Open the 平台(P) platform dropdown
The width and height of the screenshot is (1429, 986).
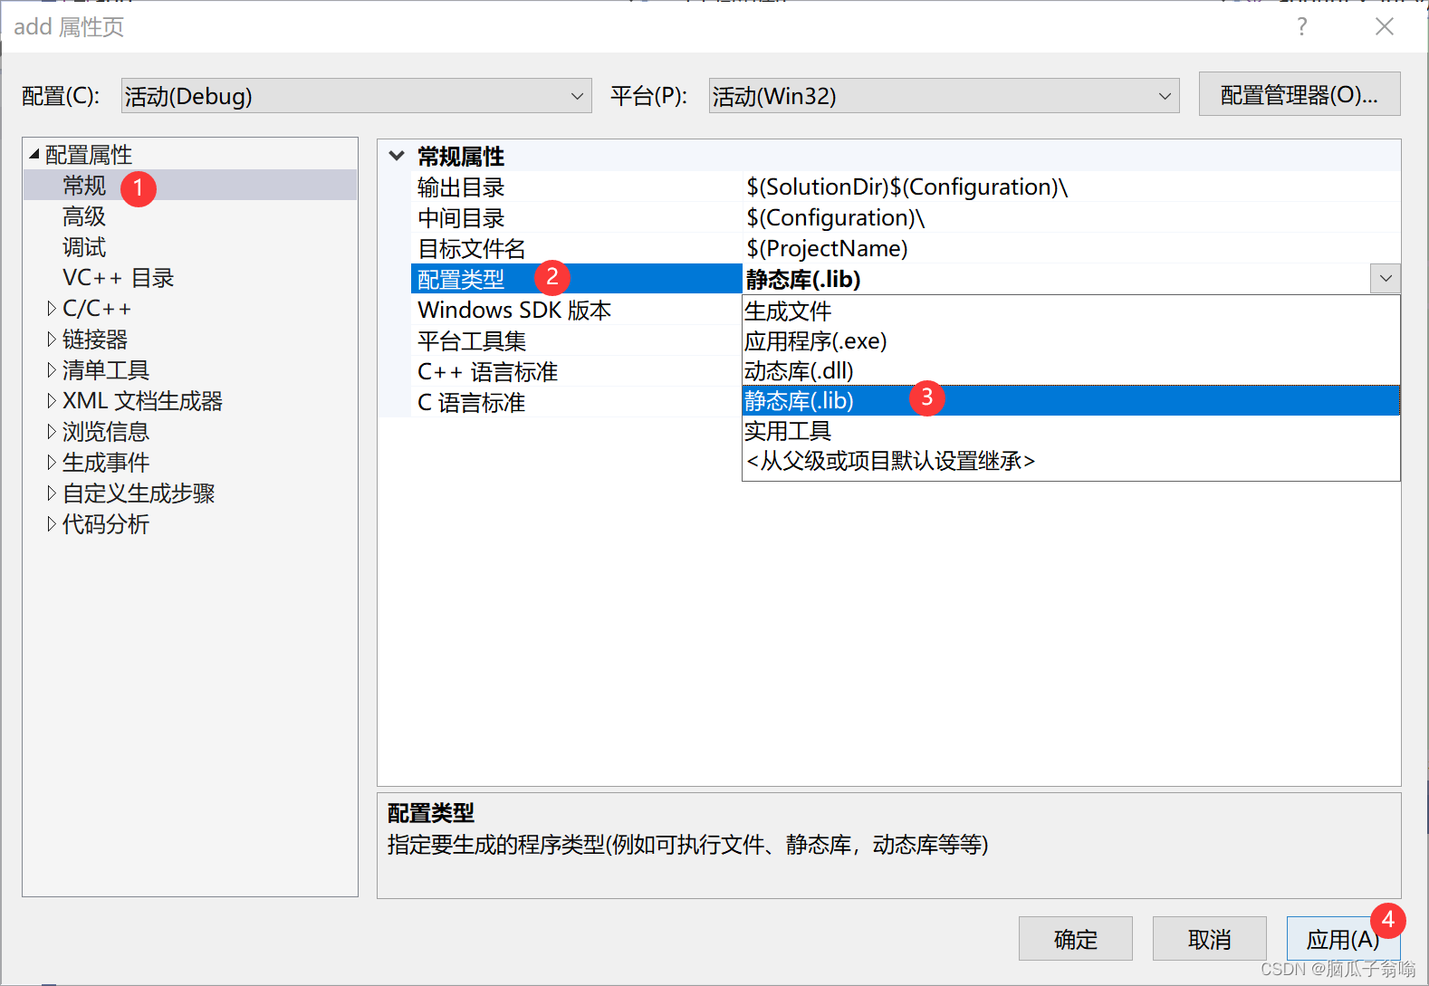point(944,96)
